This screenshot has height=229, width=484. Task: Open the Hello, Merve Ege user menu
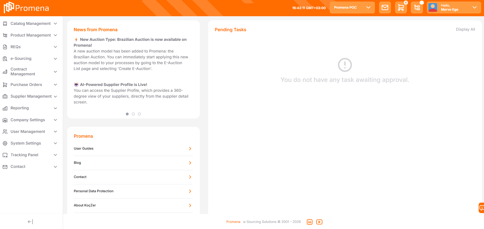454,8
